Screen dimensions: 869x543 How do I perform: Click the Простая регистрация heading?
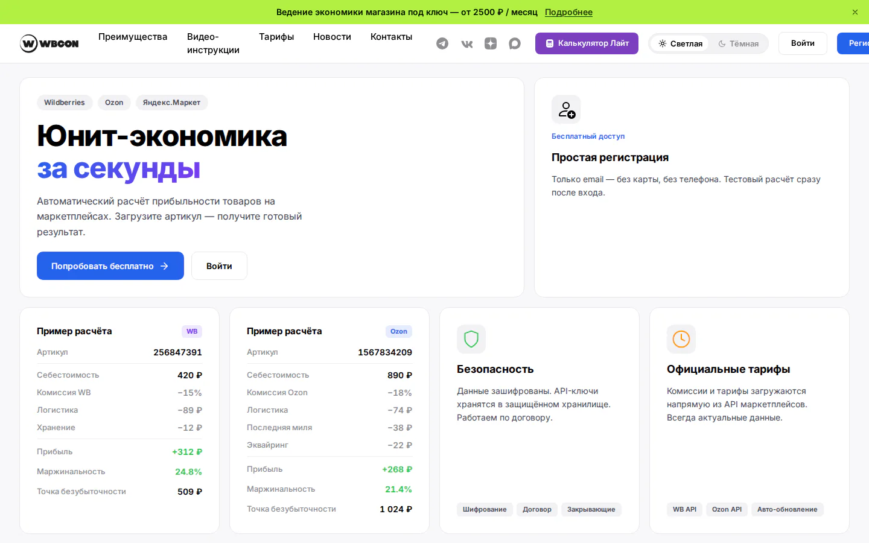[x=610, y=157]
